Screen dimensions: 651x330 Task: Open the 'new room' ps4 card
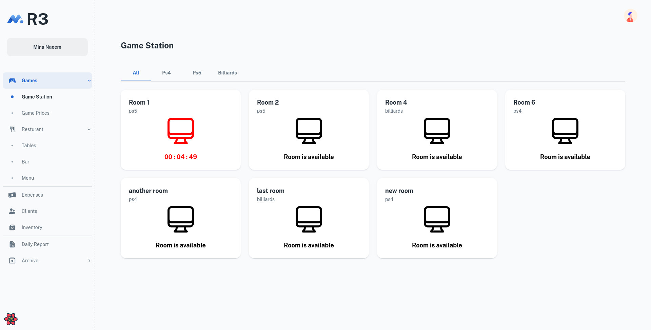click(437, 218)
